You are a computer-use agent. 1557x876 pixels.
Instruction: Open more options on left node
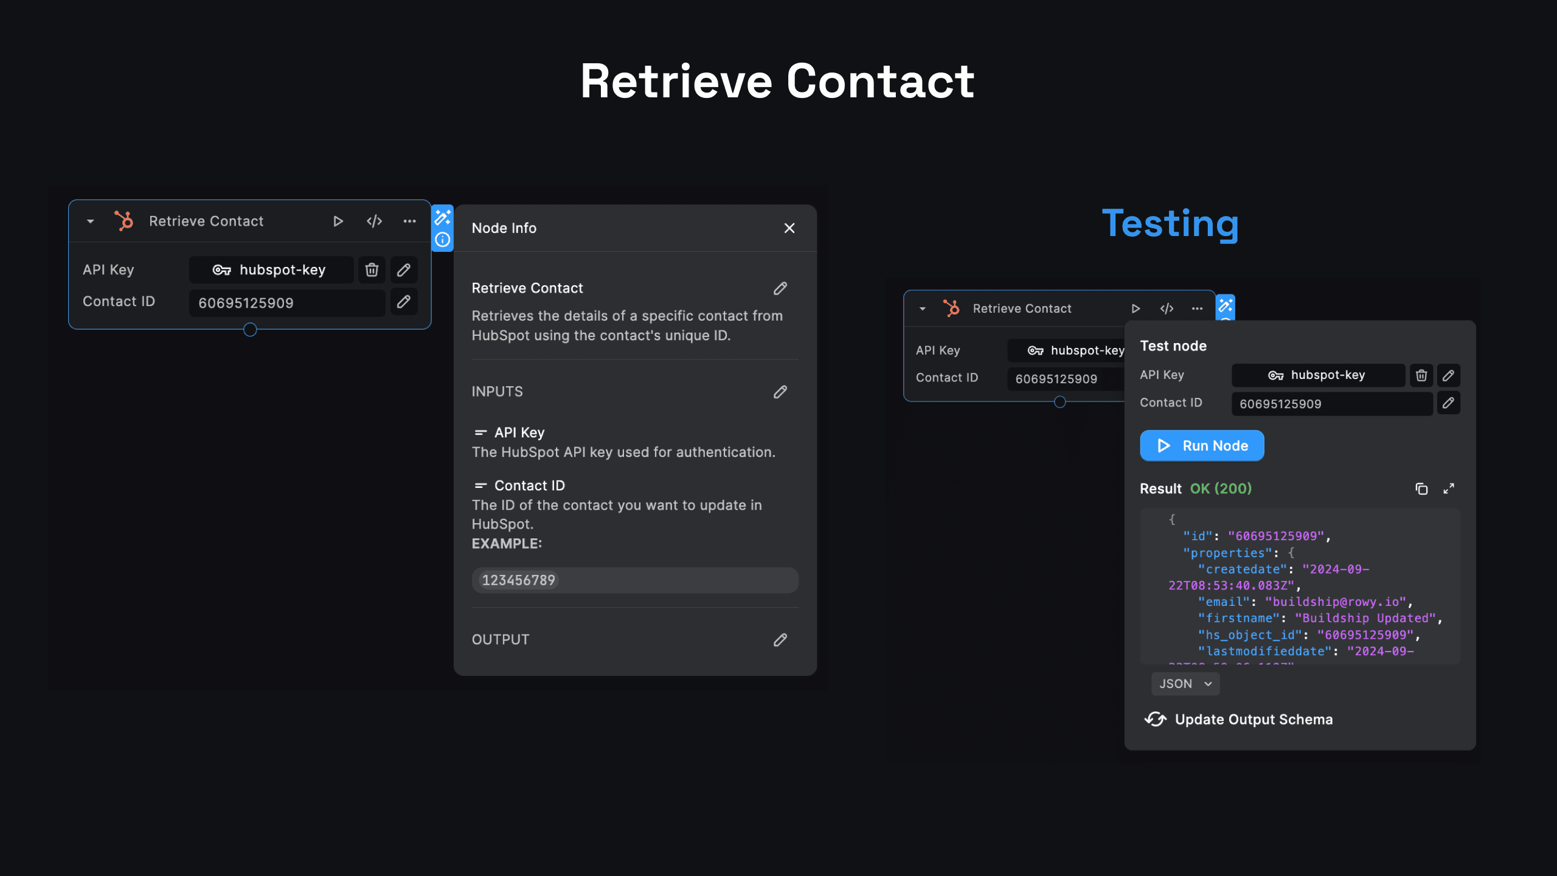point(410,221)
